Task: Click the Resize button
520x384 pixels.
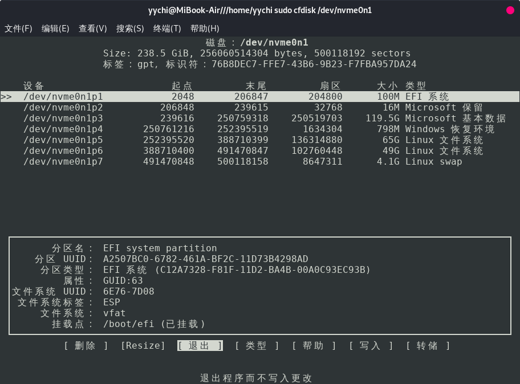Action: tap(143, 346)
